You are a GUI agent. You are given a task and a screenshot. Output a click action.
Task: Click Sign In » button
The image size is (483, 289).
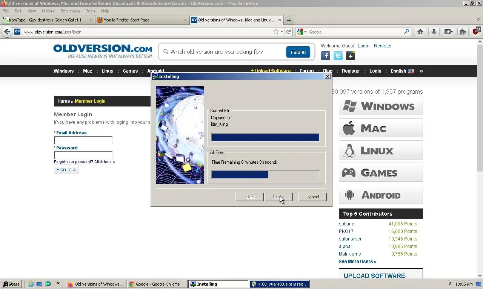66,169
